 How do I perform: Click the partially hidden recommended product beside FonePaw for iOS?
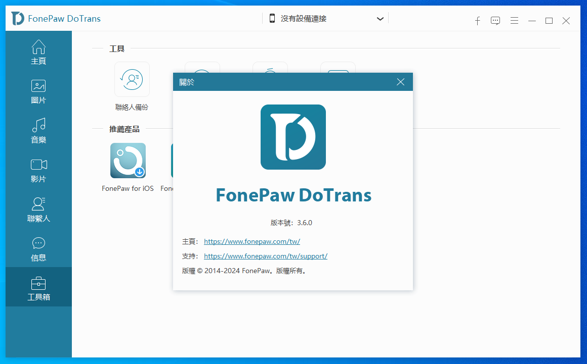click(172, 161)
